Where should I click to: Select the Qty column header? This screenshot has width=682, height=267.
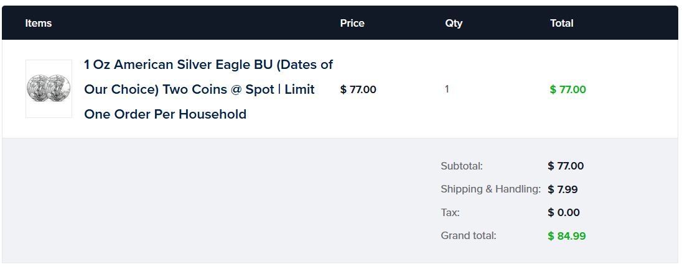[454, 24]
